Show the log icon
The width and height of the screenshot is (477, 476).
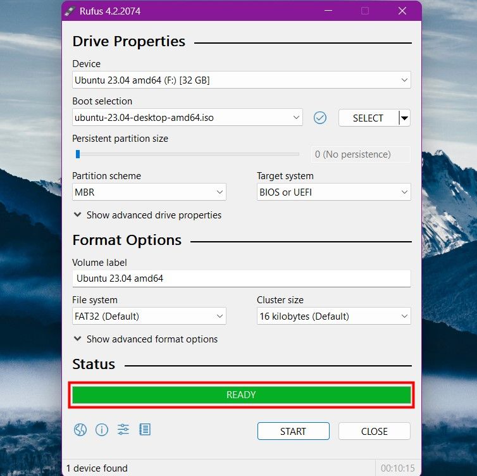point(145,430)
